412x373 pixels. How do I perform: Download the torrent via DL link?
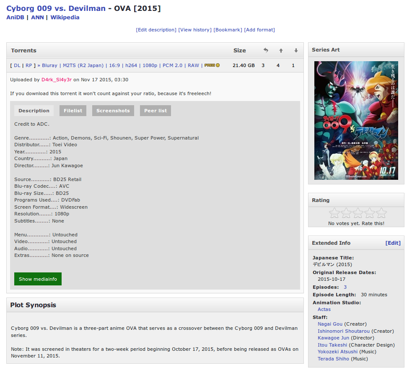[17, 65]
